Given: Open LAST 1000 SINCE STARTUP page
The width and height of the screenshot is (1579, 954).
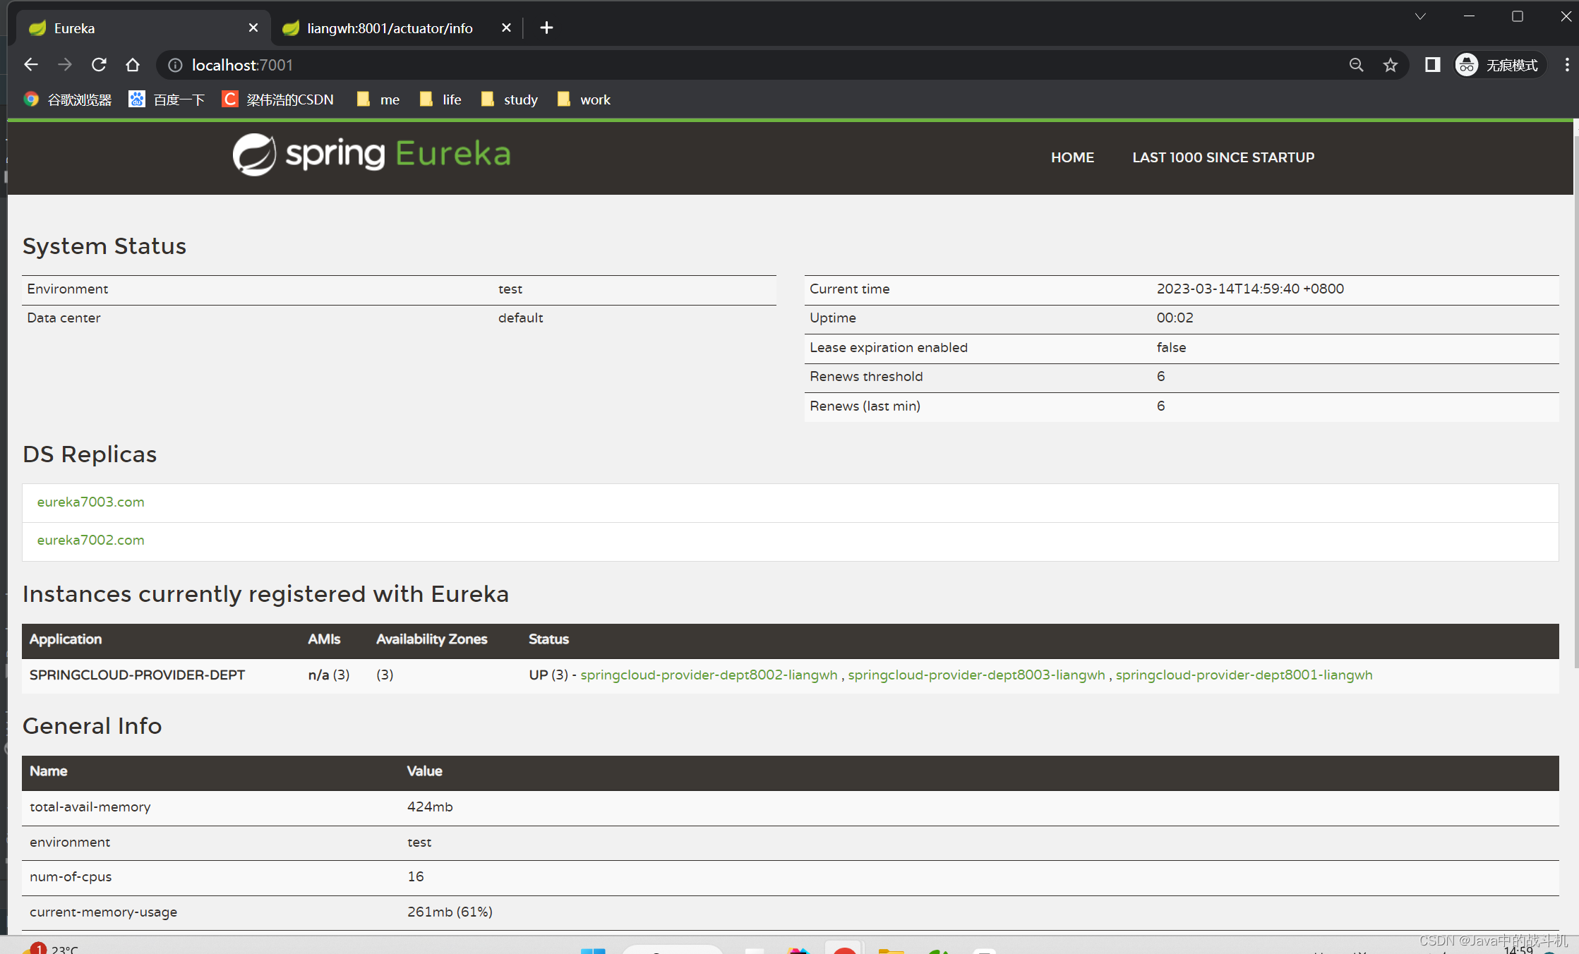Looking at the screenshot, I should coord(1223,157).
